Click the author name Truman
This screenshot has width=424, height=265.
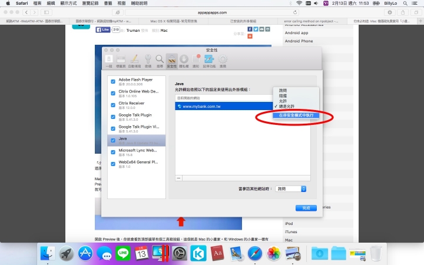[x=133, y=30]
